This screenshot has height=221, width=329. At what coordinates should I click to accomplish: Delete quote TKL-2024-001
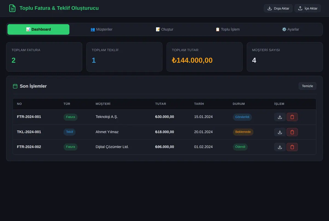coord(292,132)
